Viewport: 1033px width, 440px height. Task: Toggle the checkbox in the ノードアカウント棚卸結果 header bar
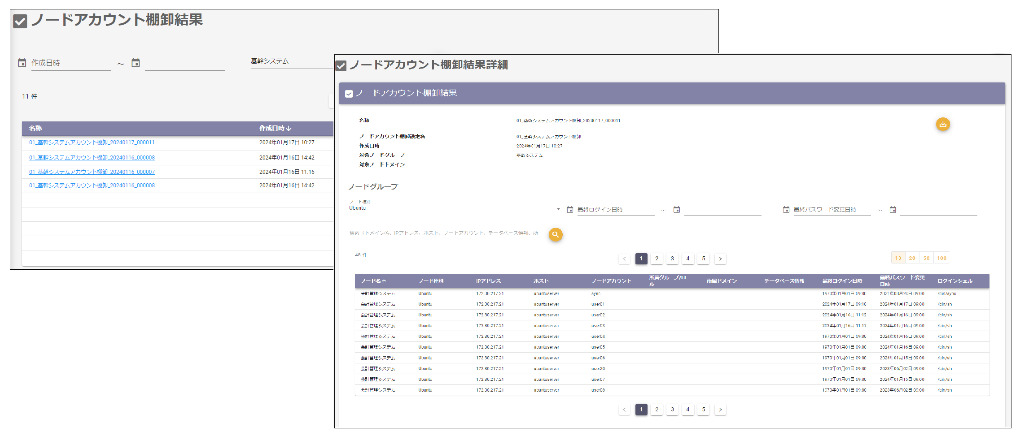click(x=349, y=94)
